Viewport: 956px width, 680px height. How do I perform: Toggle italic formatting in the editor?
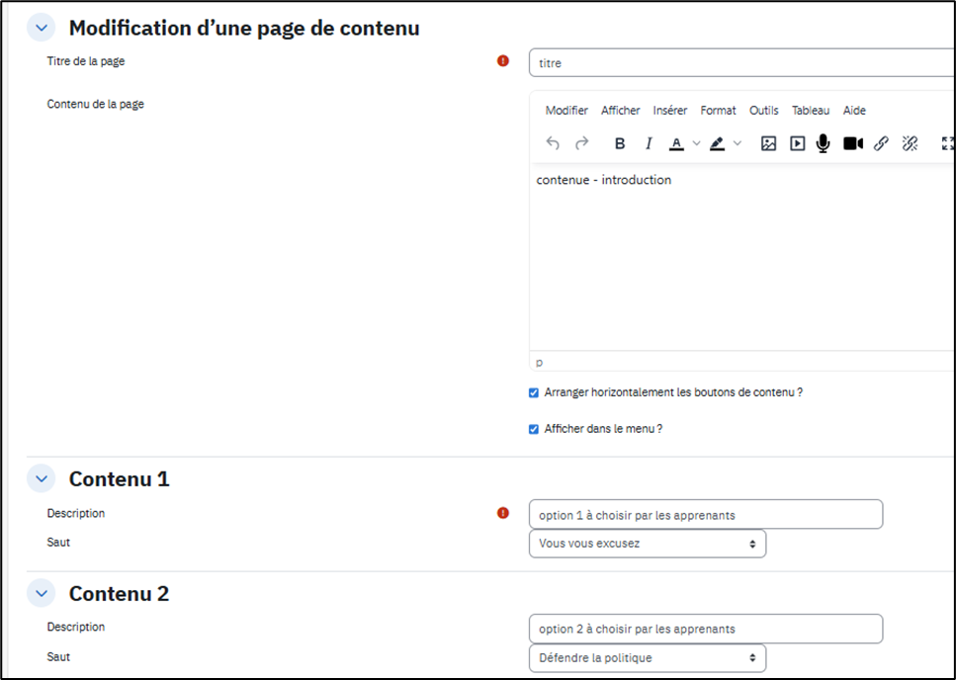649,143
